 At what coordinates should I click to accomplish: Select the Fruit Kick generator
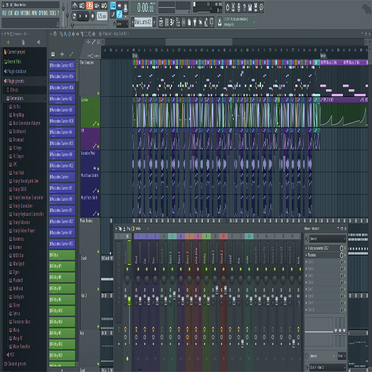pos(19,173)
